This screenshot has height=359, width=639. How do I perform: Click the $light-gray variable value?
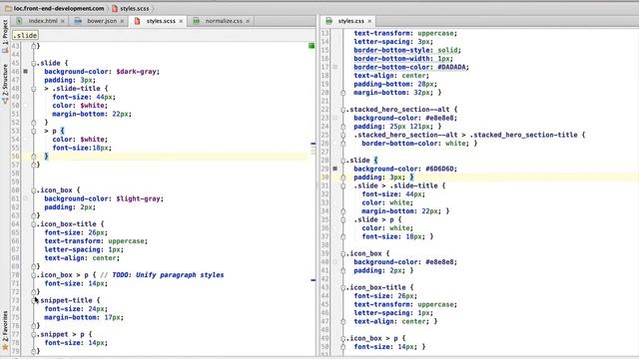139,198
